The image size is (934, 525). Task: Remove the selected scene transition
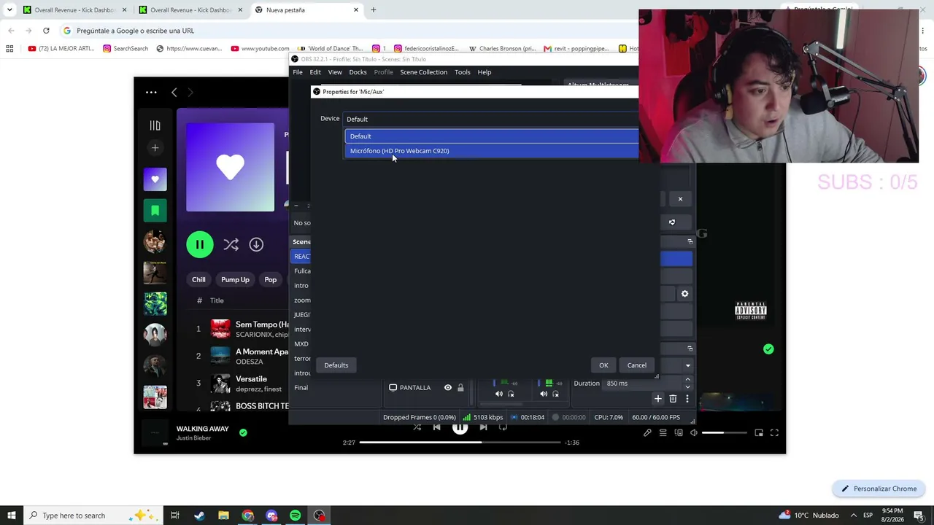(673, 399)
